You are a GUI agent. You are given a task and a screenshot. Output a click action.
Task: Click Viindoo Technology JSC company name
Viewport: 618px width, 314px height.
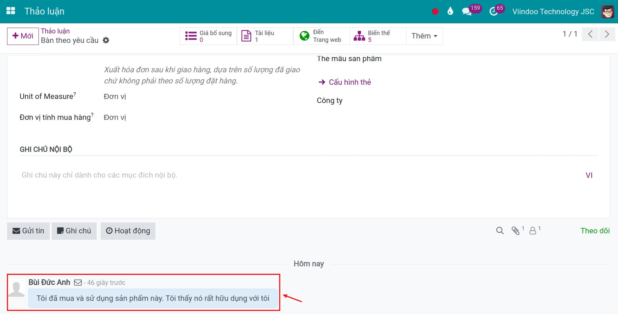(x=553, y=11)
